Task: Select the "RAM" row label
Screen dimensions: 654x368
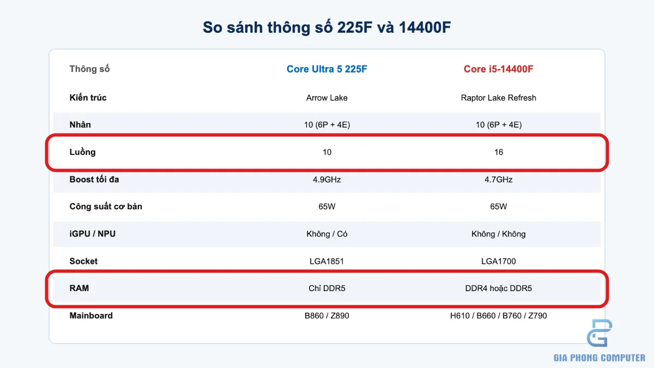Action: pos(79,288)
